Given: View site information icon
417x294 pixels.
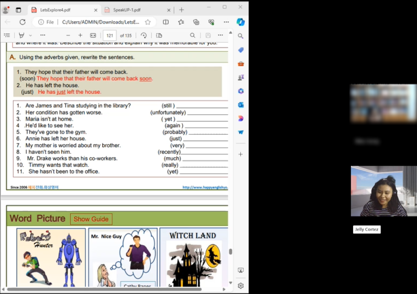Looking at the screenshot, I should point(41,22).
